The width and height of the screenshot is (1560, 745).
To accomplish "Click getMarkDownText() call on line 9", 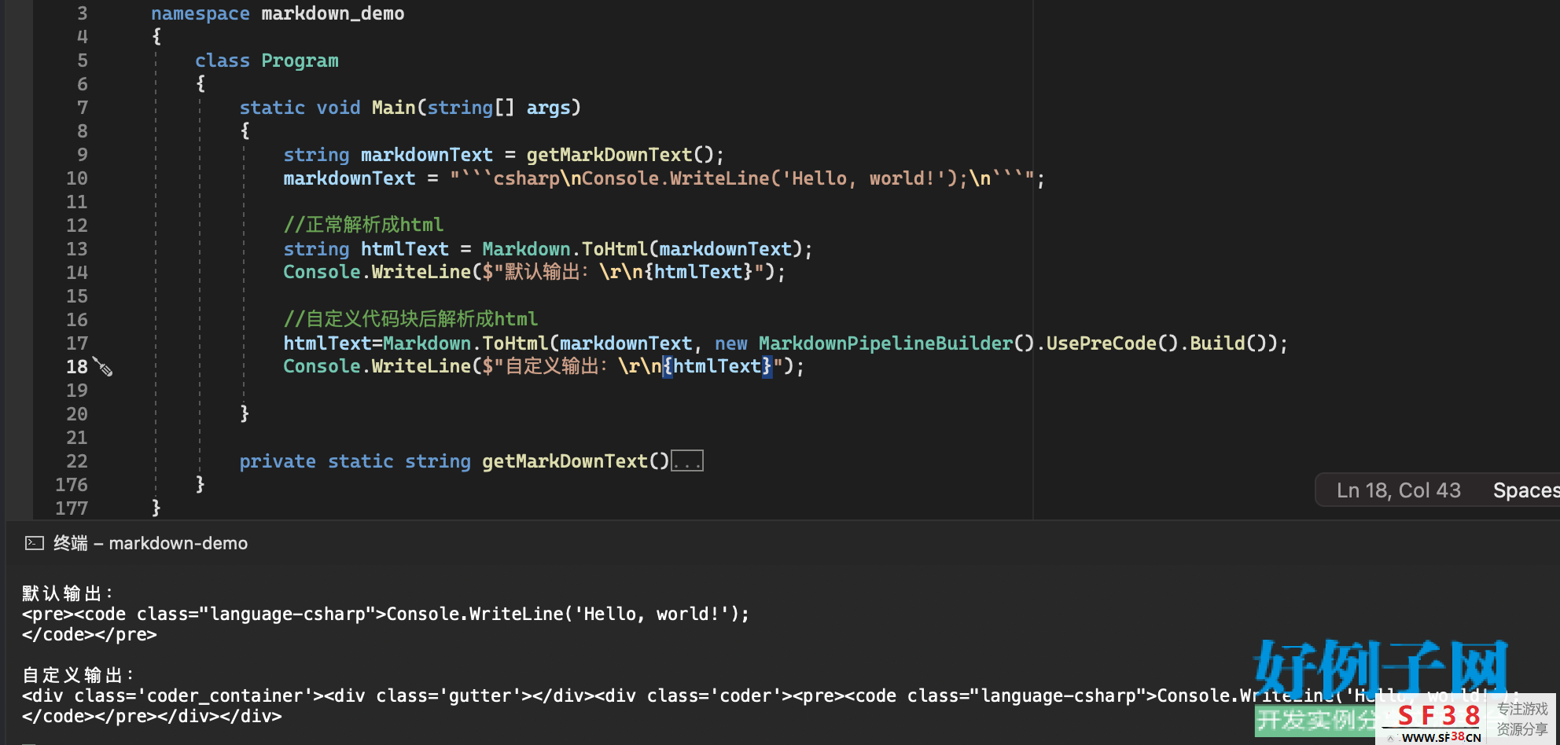I will click(620, 155).
